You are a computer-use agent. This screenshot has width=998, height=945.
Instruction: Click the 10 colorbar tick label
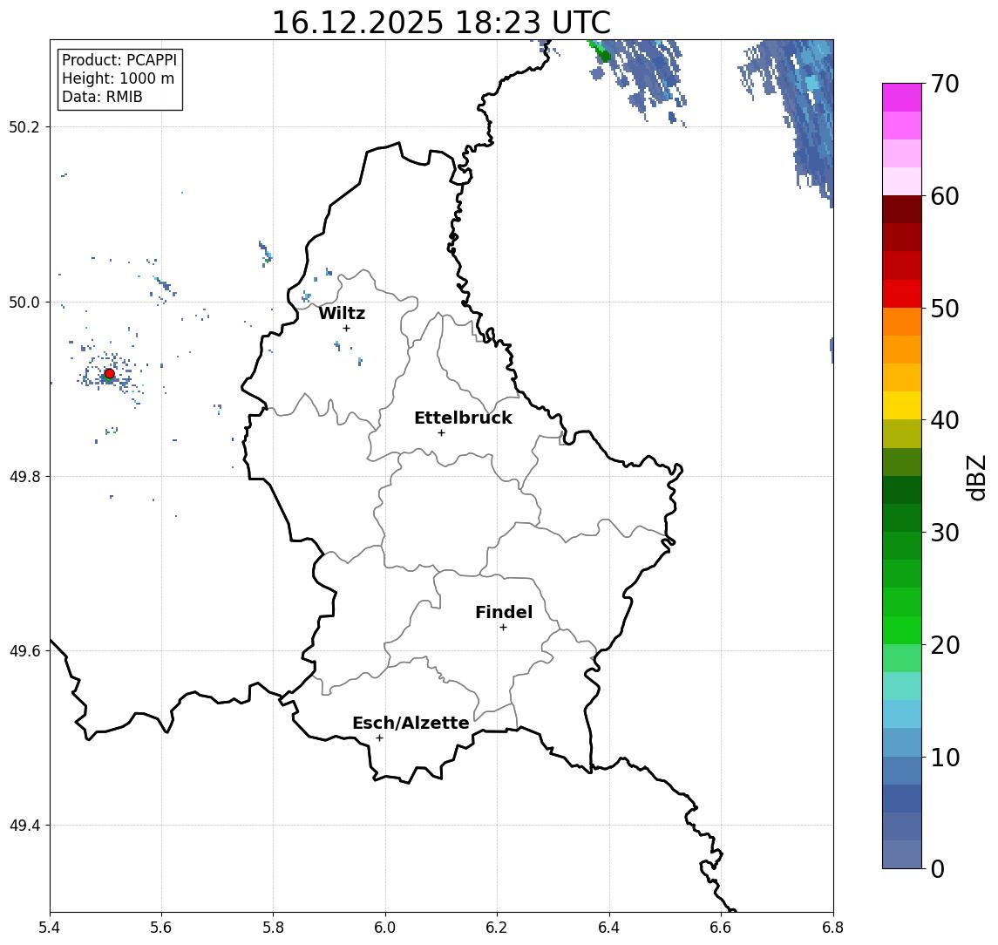pos(945,758)
